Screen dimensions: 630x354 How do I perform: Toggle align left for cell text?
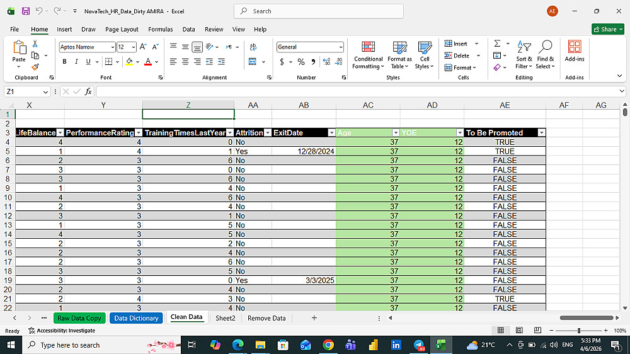point(173,62)
